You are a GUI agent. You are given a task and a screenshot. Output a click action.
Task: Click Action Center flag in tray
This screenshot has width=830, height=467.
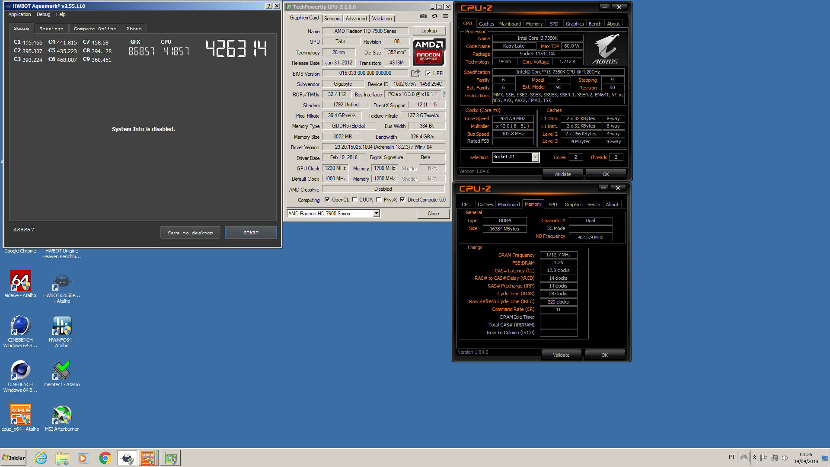tap(763, 457)
